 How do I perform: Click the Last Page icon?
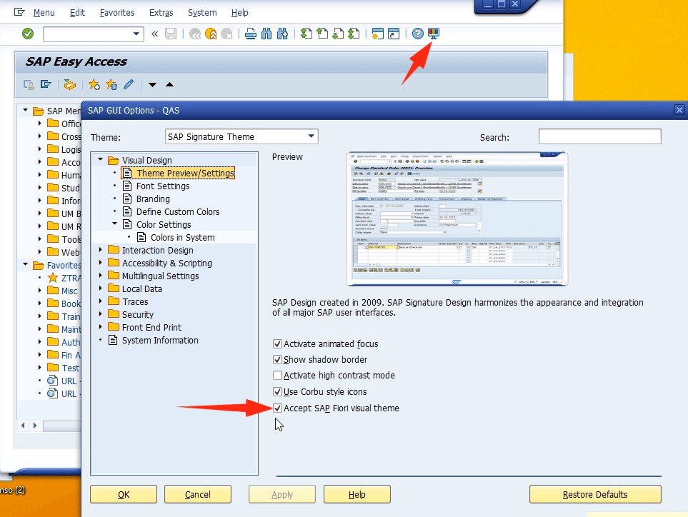pyautogui.click(x=354, y=34)
